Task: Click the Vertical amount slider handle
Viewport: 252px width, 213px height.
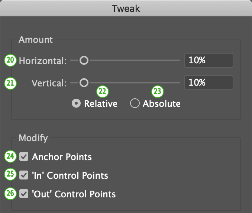Action: (x=84, y=83)
